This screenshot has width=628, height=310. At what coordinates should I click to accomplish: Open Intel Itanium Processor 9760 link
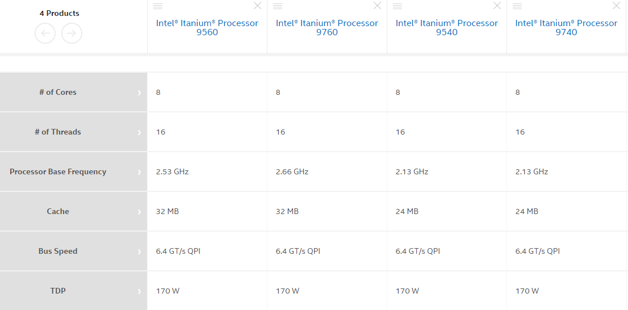tap(327, 27)
